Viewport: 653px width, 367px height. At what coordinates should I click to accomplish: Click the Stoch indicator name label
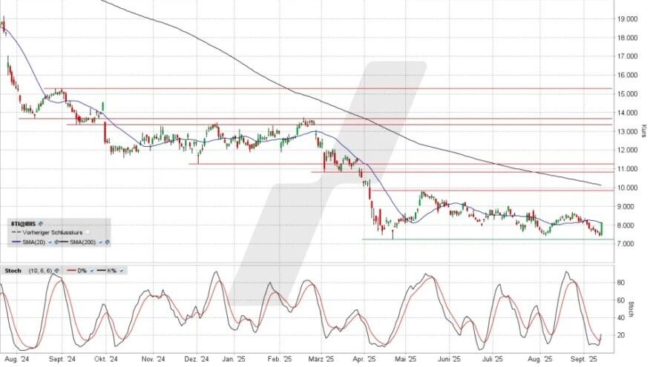pyautogui.click(x=11, y=271)
